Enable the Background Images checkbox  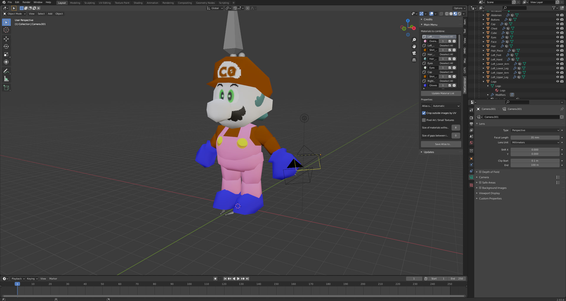(x=480, y=188)
